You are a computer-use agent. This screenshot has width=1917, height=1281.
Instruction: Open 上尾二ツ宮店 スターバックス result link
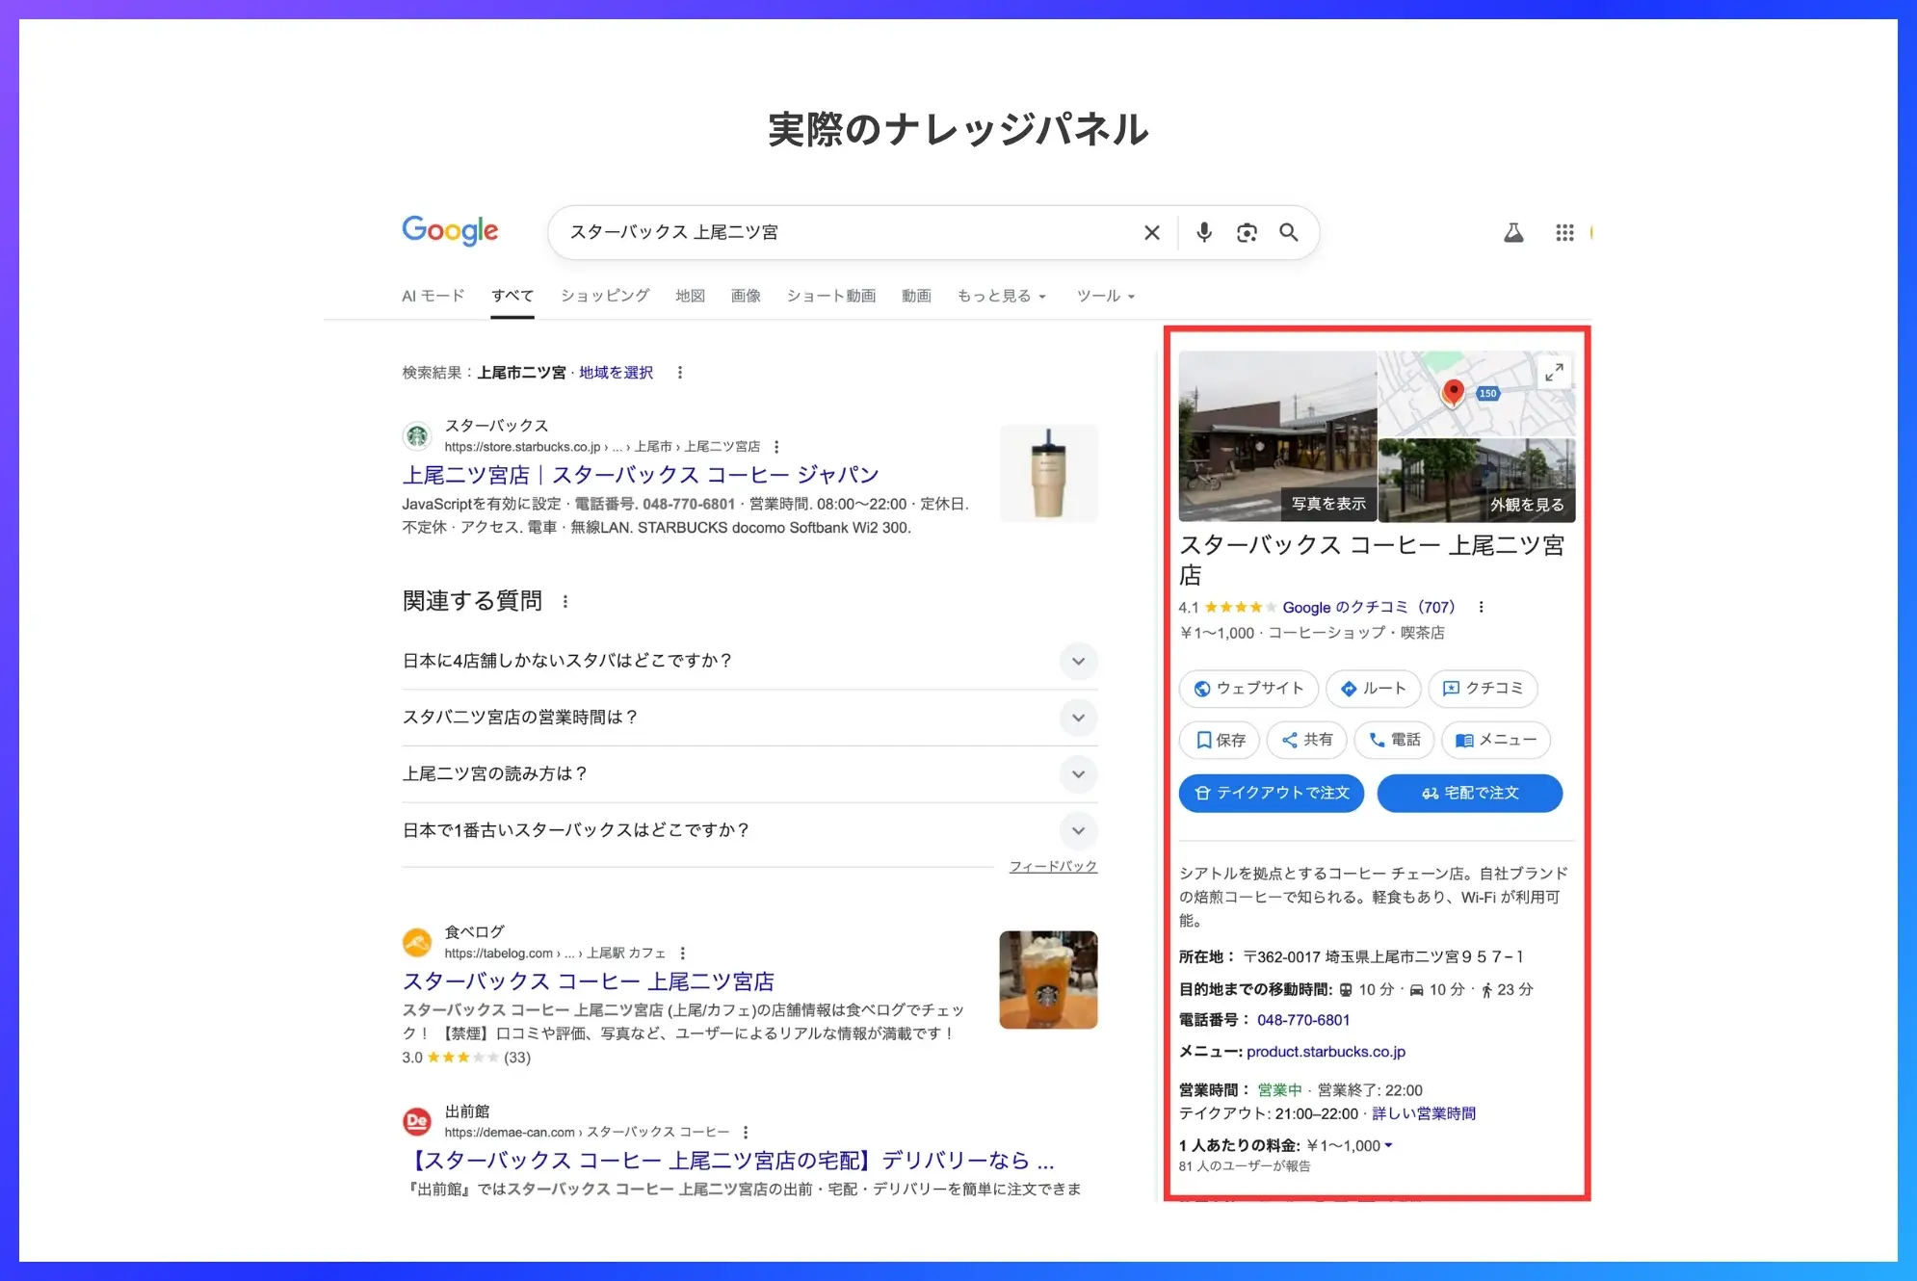pos(640,475)
